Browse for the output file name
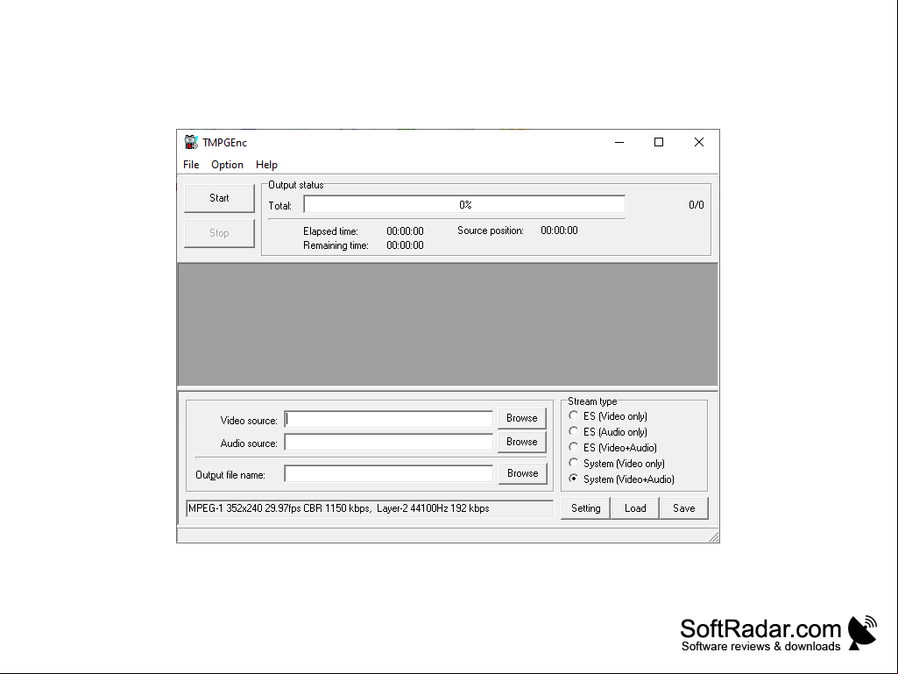The width and height of the screenshot is (898, 674). click(522, 473)
